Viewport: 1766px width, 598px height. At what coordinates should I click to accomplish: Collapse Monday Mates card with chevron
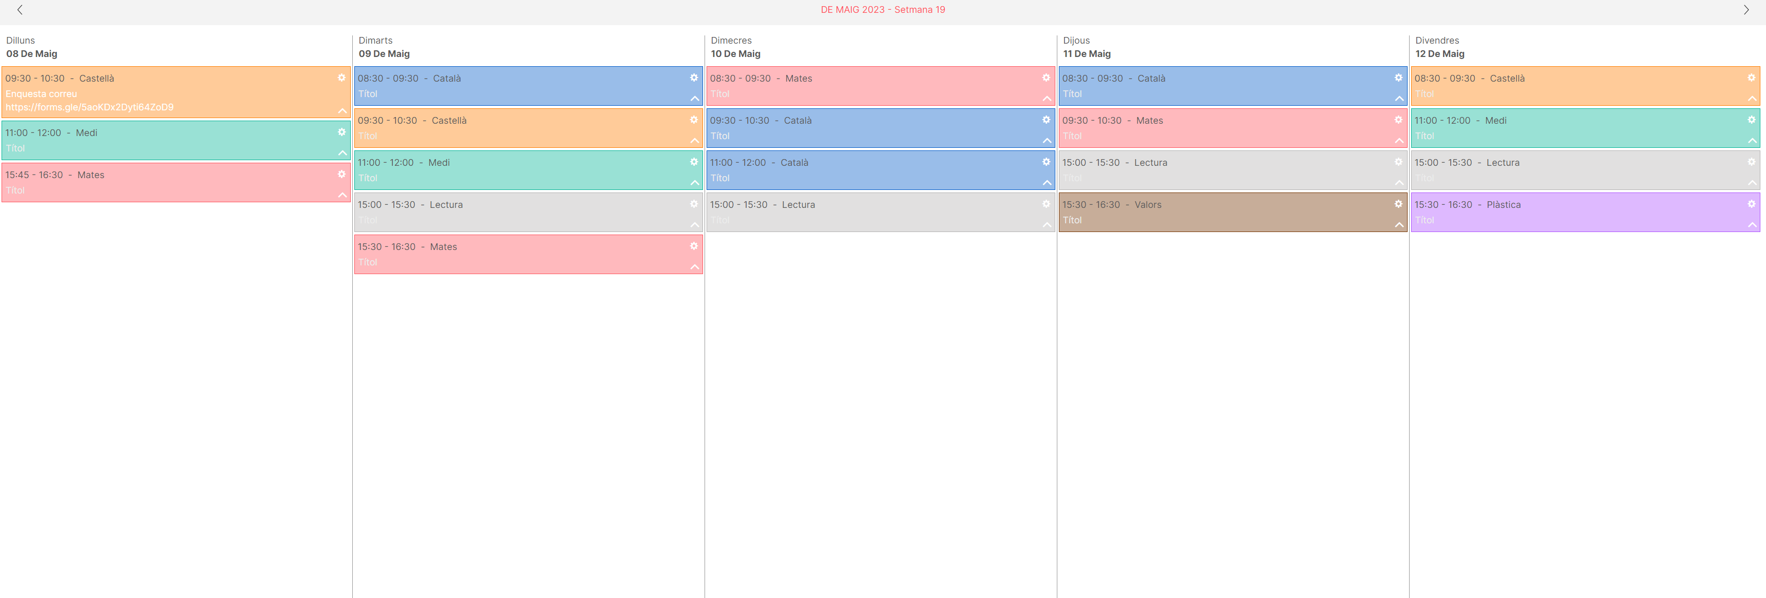pyautogui.click(x=342, y=195)
